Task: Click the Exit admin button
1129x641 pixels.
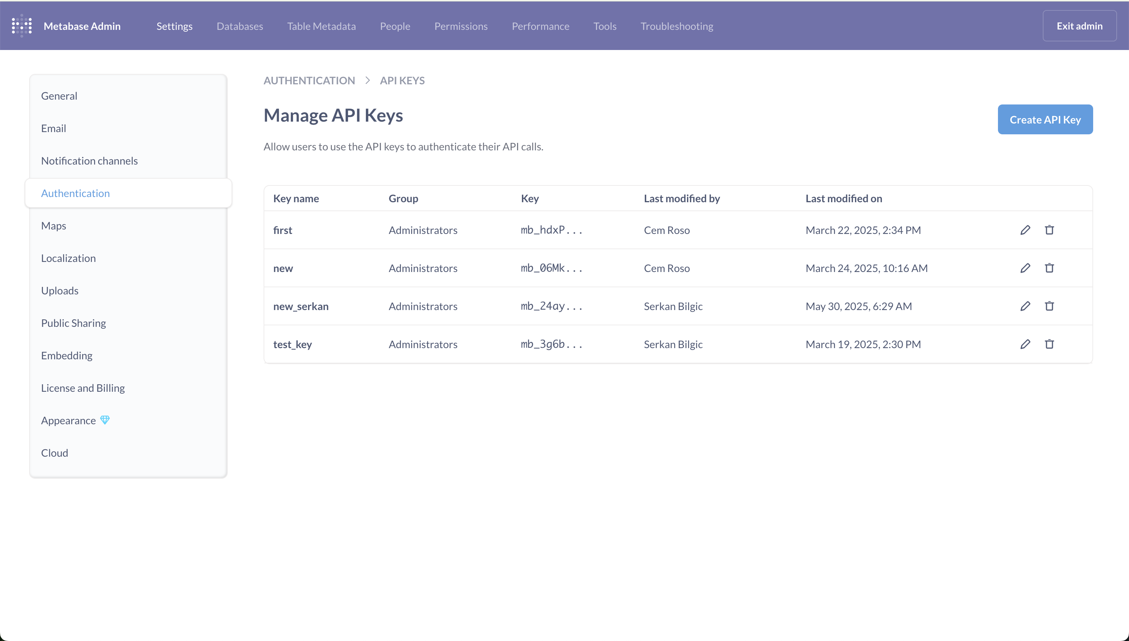Action: point(1079,26)
